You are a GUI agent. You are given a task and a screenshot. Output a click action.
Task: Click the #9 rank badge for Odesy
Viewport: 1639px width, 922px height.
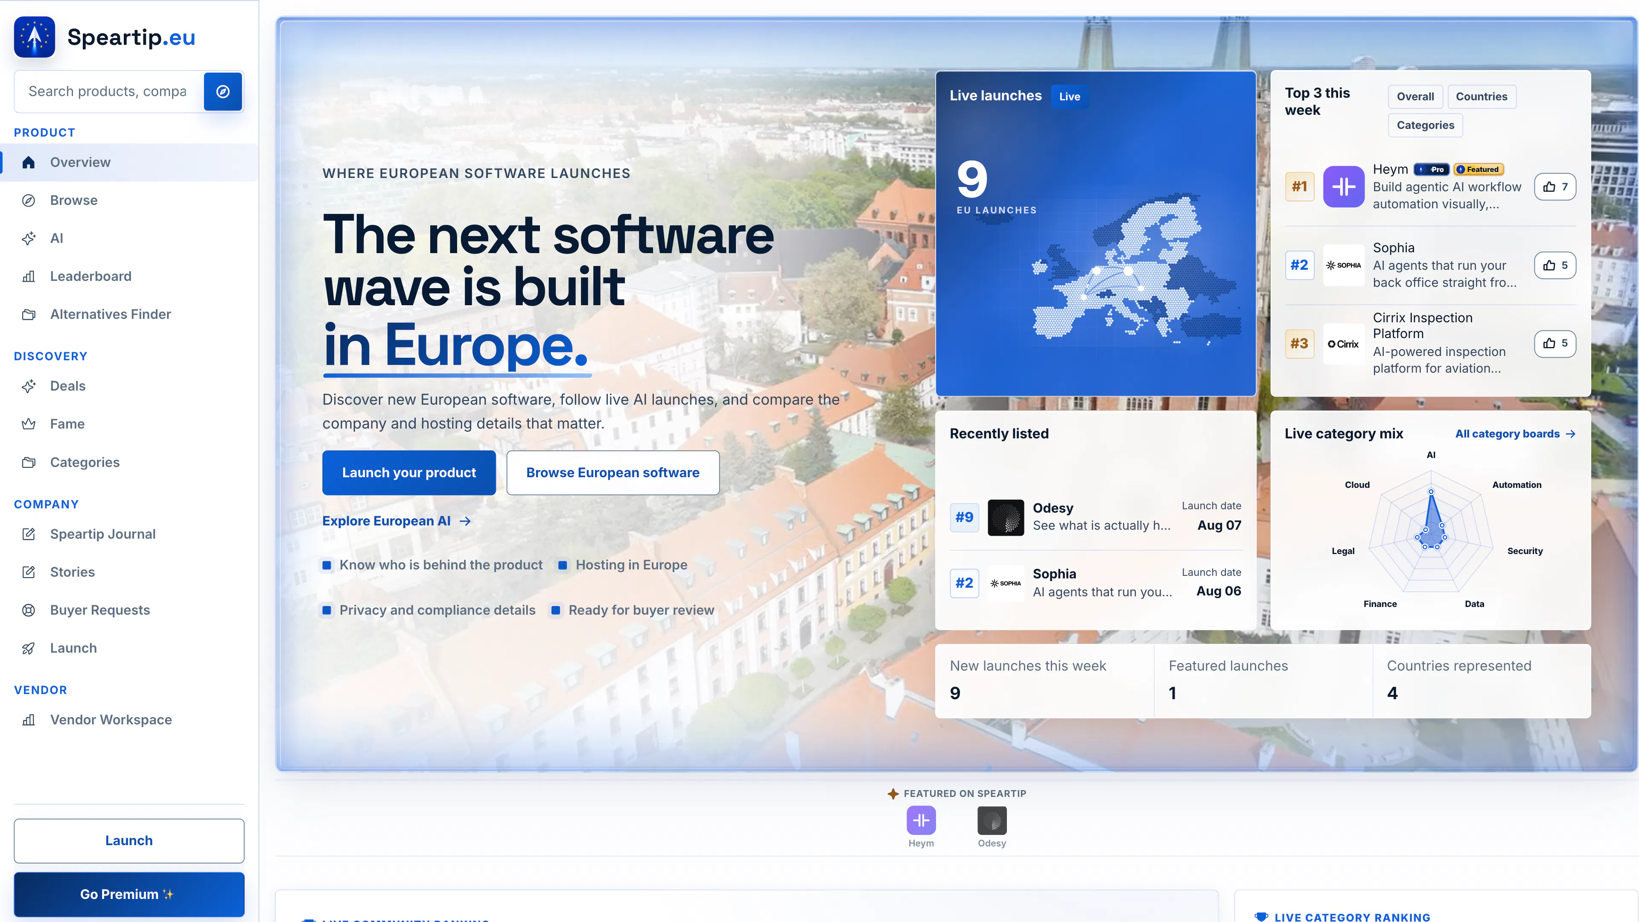coord(964,517)
